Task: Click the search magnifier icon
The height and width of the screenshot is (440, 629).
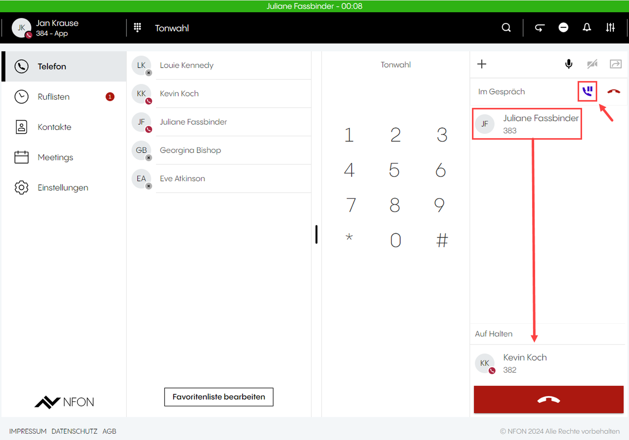Action: [x=506, y=28]
